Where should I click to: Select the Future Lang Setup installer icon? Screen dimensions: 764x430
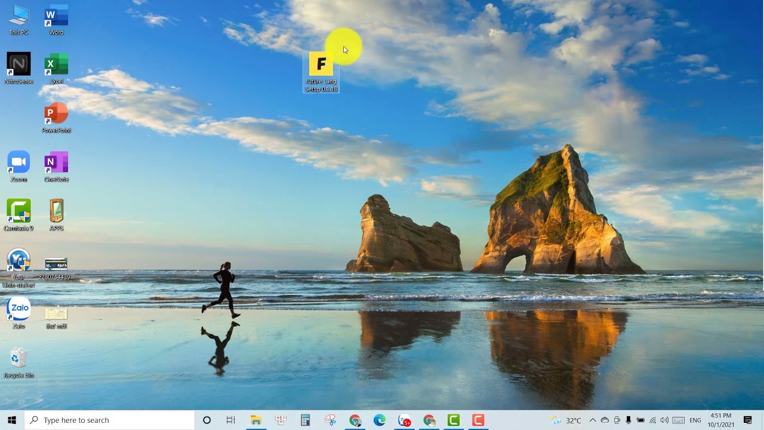(321, 72)
